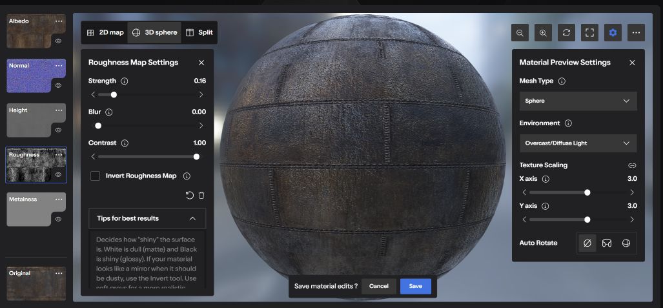
Task: Zoom in on the material preview
Action: click(543, 32)
